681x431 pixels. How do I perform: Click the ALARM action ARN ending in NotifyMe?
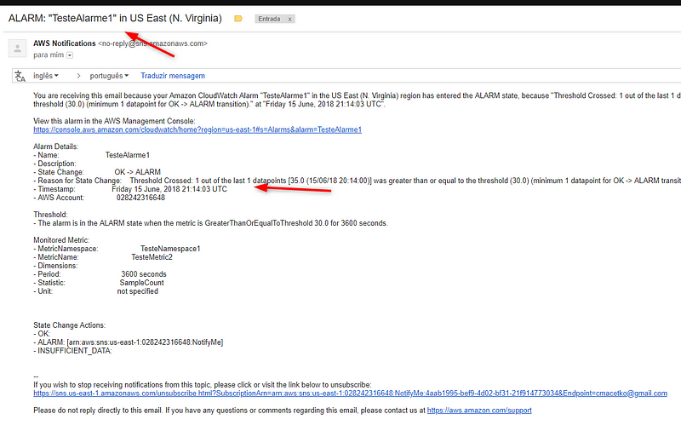(x=145, y=342)
